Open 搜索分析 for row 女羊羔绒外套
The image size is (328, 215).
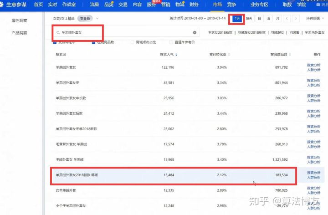(x=313, y=188)
